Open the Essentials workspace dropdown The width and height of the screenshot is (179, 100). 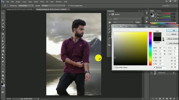click(170, 6)
